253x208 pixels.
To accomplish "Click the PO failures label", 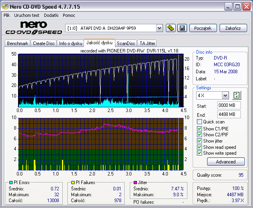I will [144, 202].
